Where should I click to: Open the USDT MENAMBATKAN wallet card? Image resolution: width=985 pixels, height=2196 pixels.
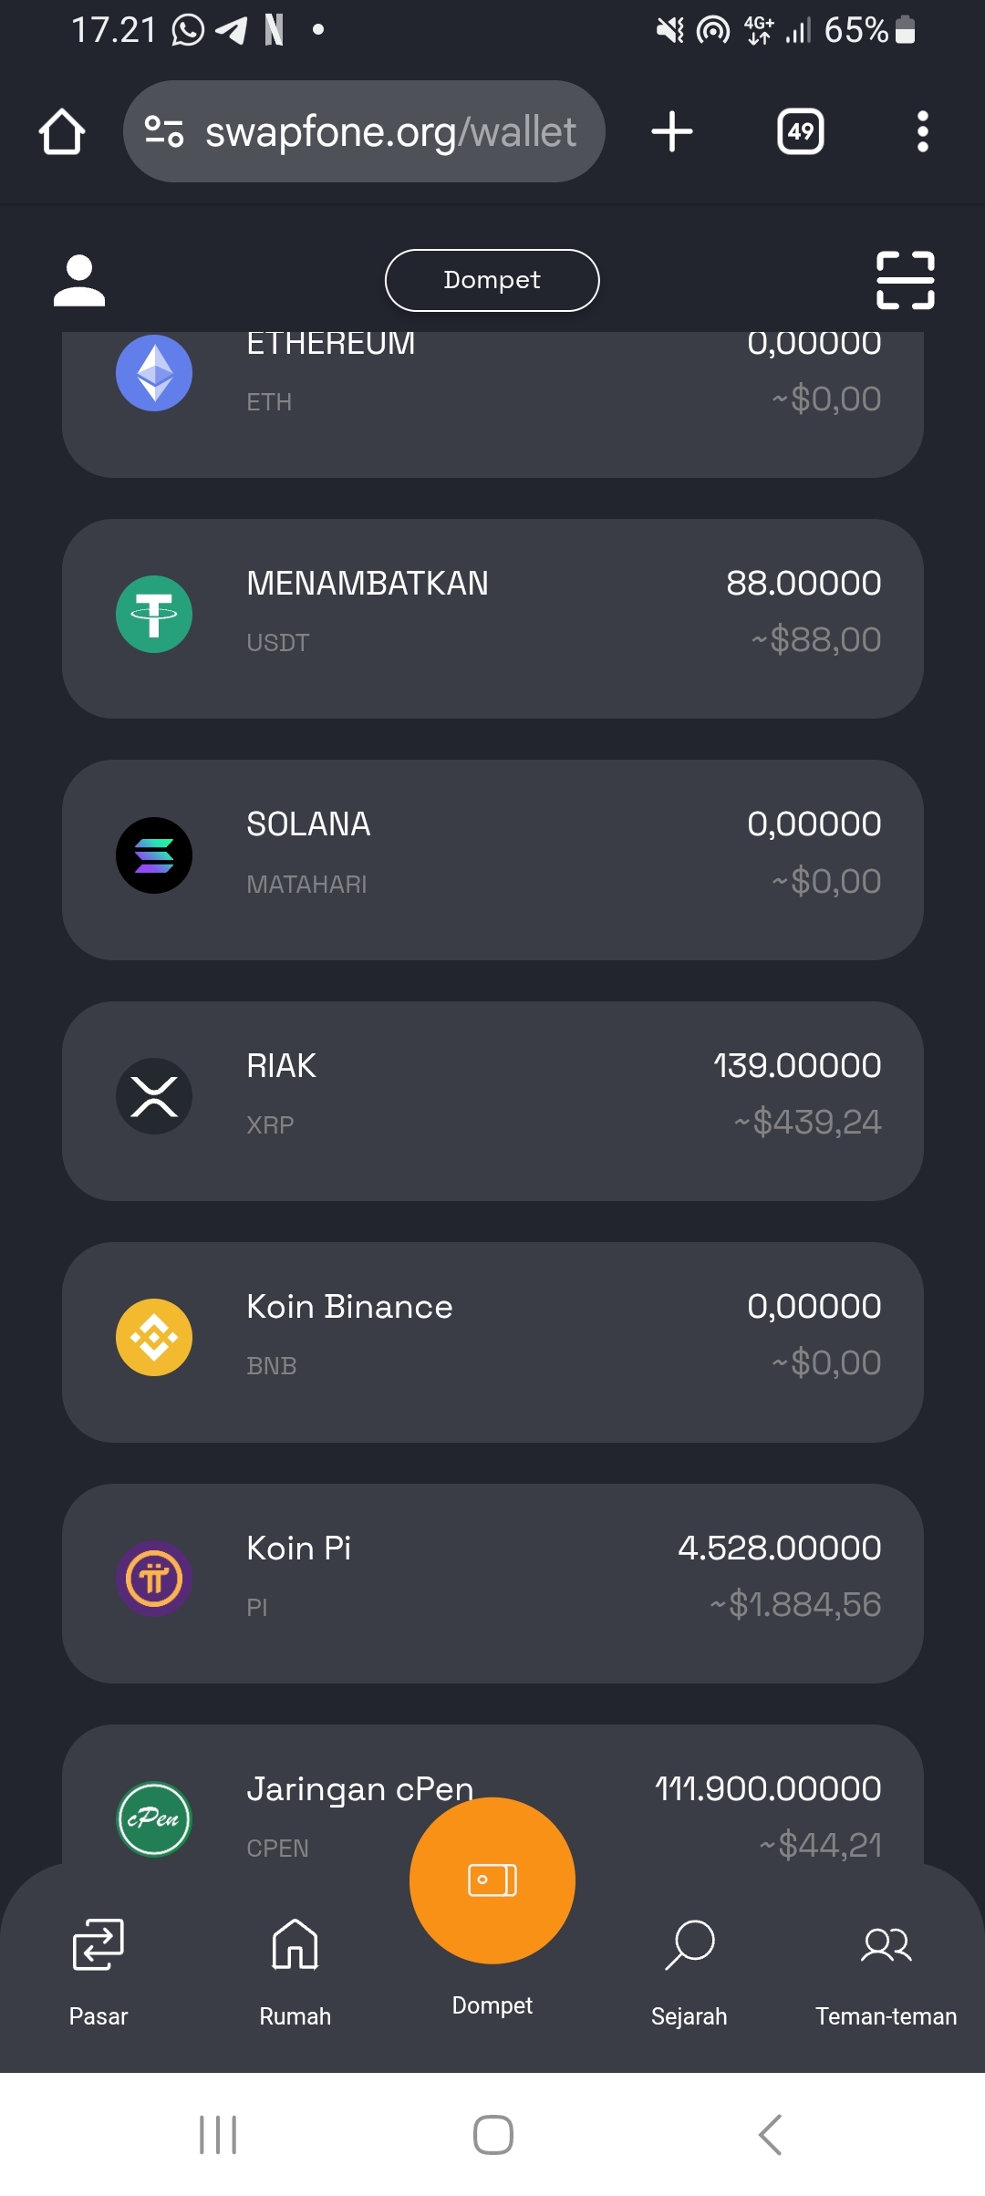pos(493,618)
